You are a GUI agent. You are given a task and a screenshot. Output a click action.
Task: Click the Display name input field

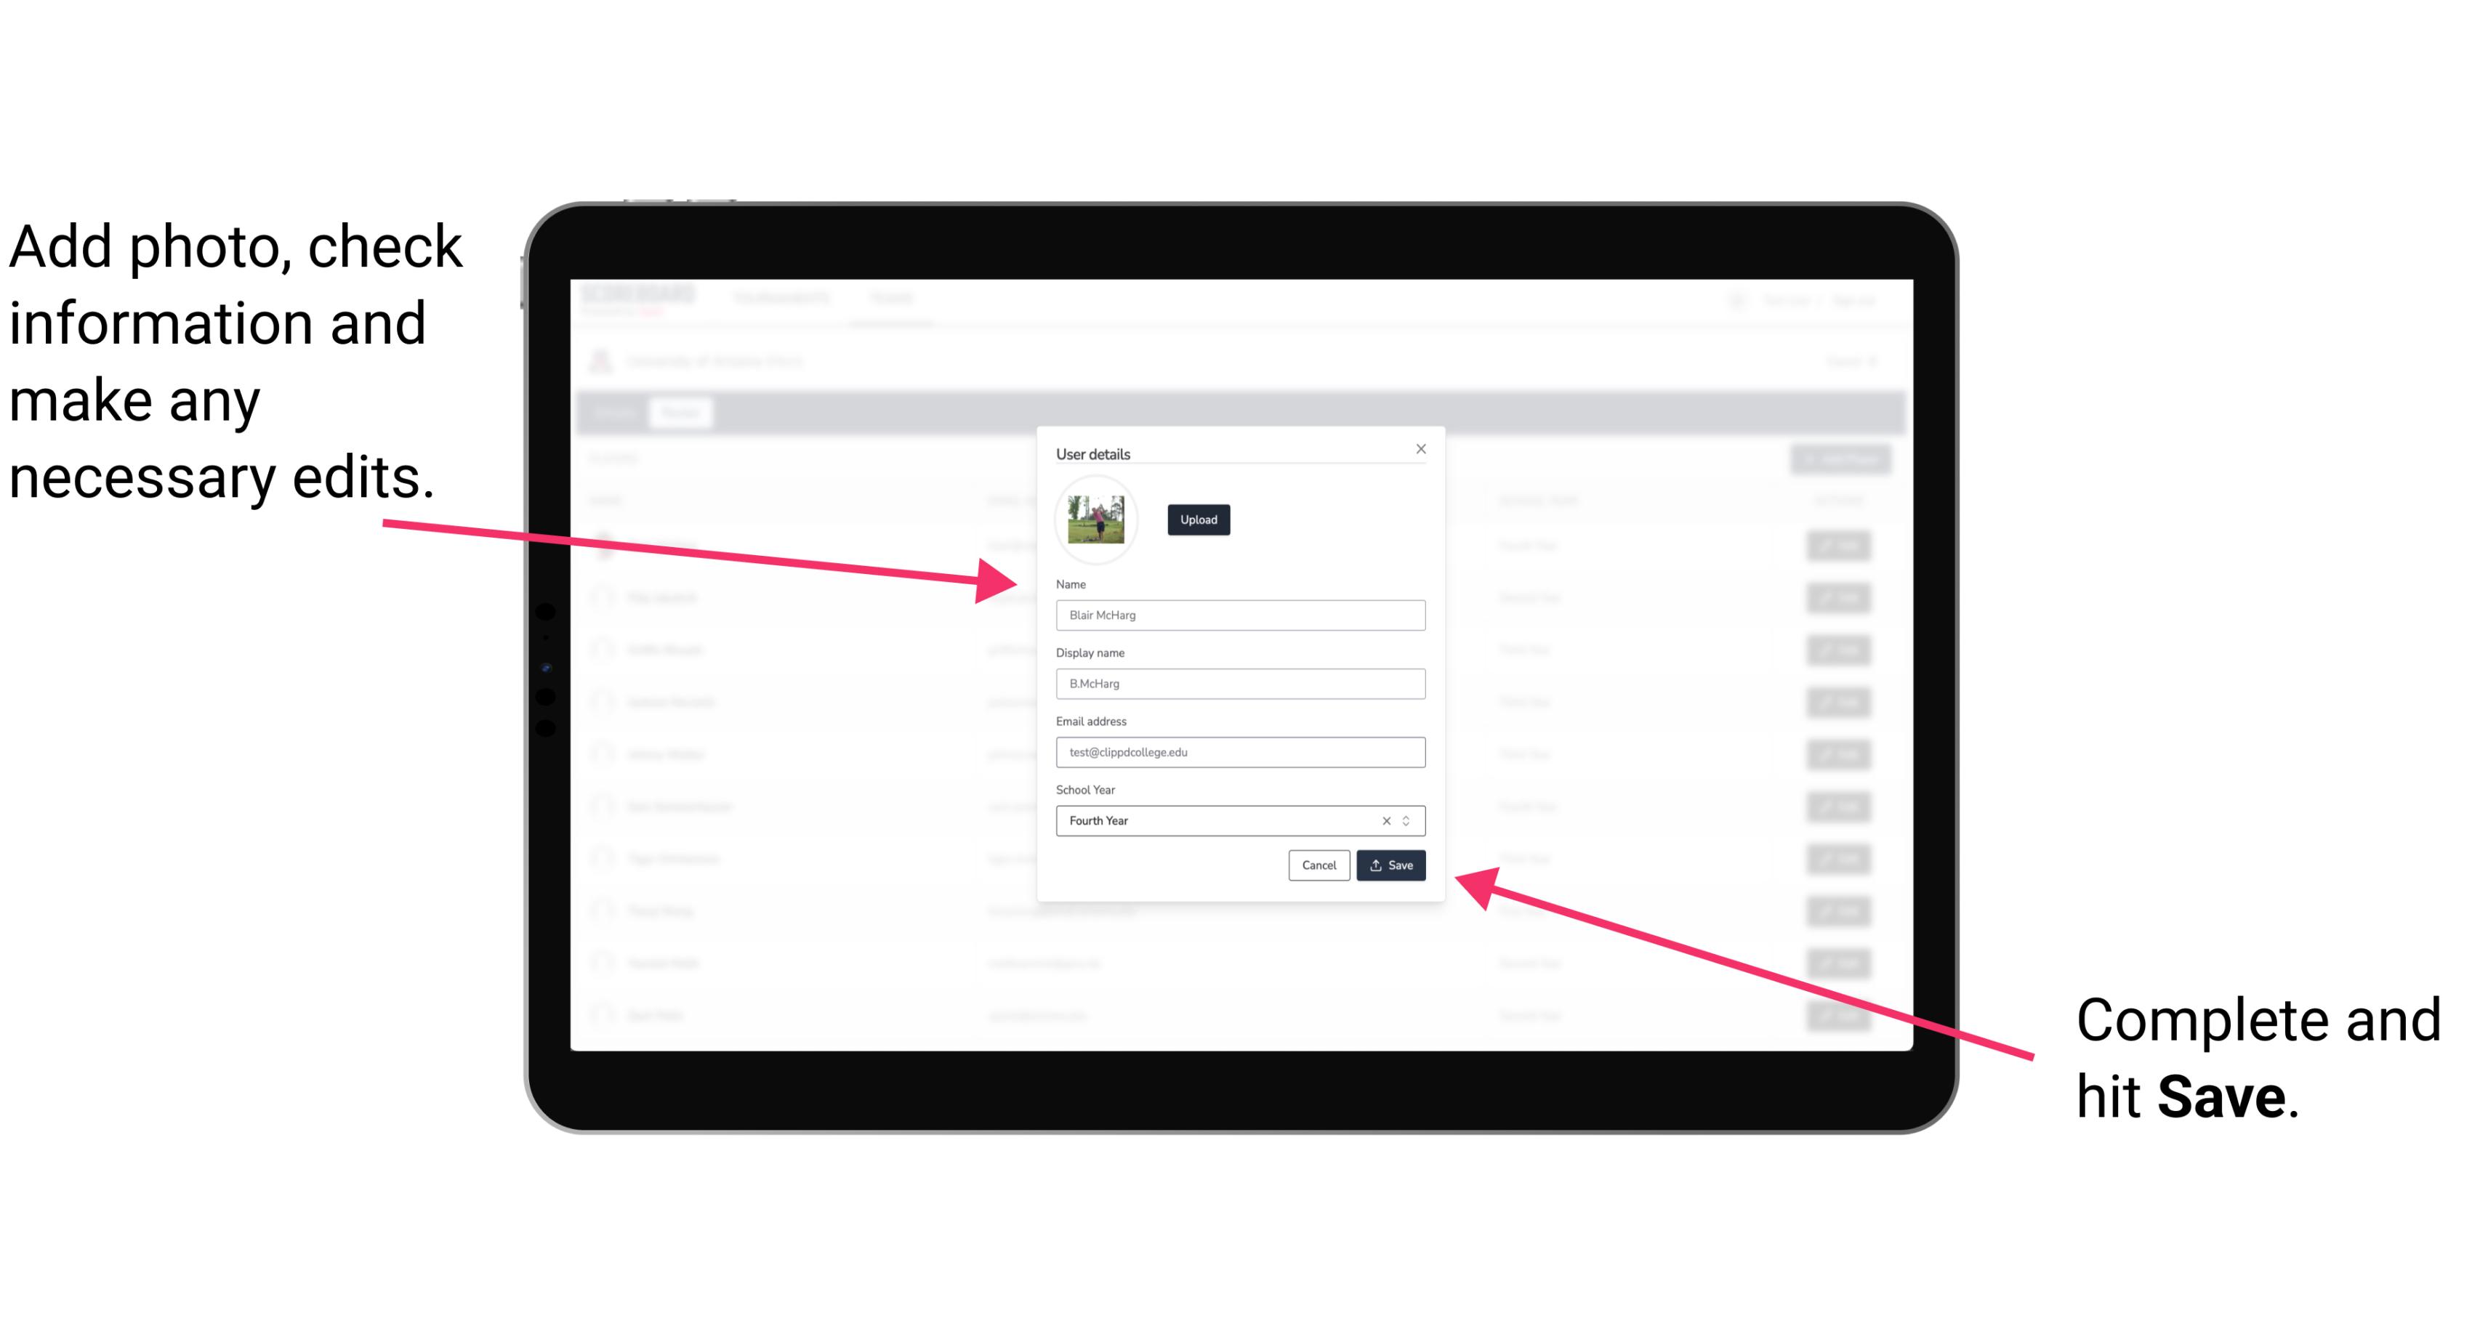[1239, 684]
